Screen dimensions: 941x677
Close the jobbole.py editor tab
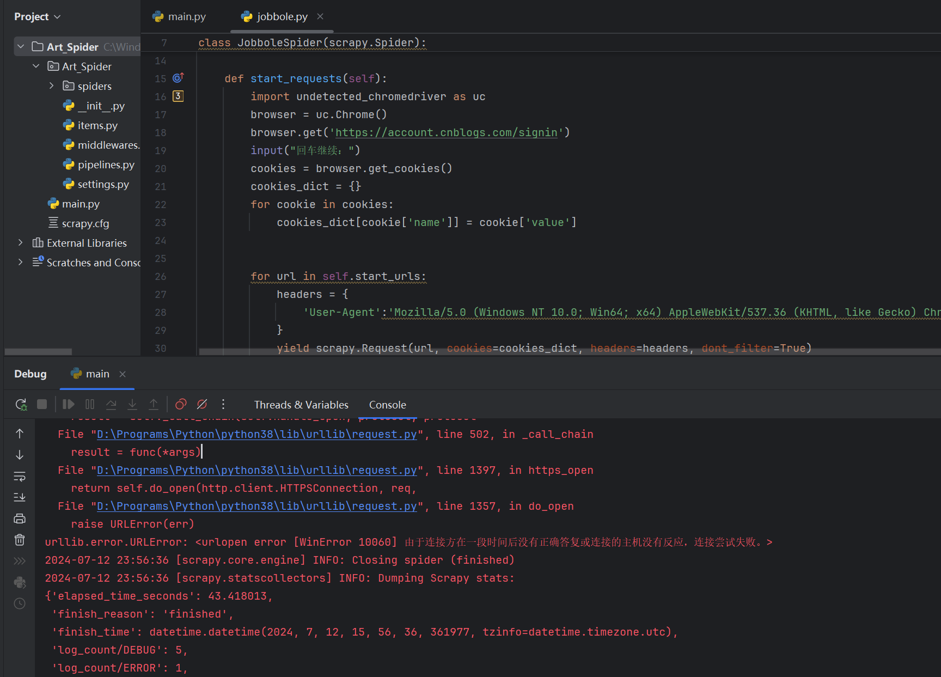pos(320,16)
